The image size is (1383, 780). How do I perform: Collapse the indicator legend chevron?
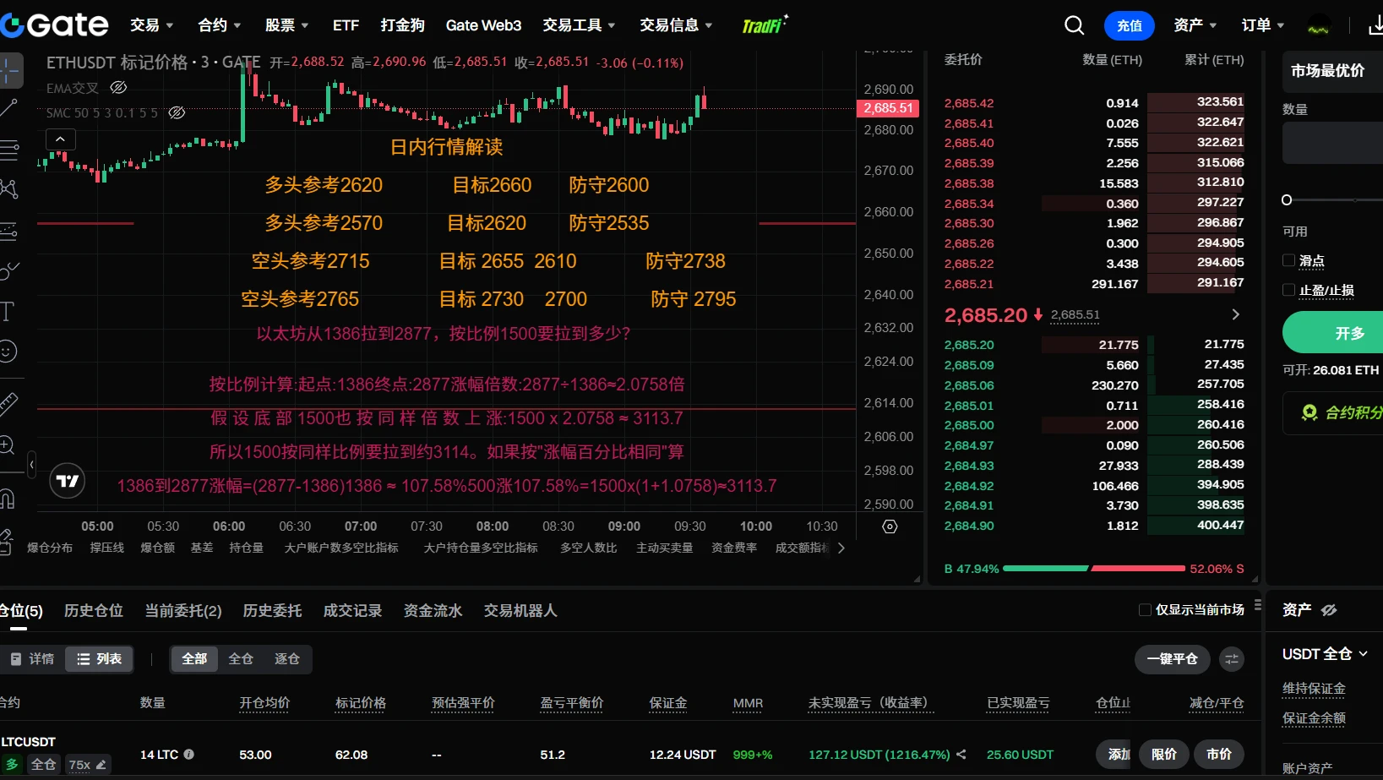pos(60,139)
